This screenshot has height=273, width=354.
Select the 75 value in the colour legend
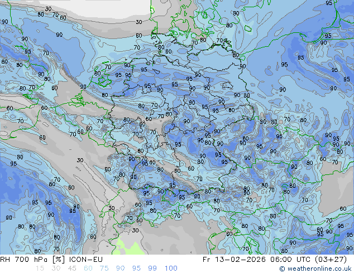[104, 269]
